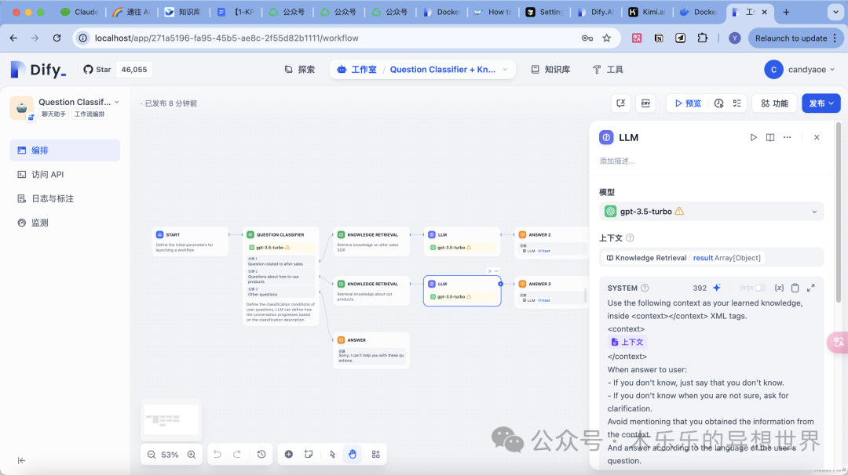Click the zoom in magnifier icon

pyautogui.click(x=192, y=455)
